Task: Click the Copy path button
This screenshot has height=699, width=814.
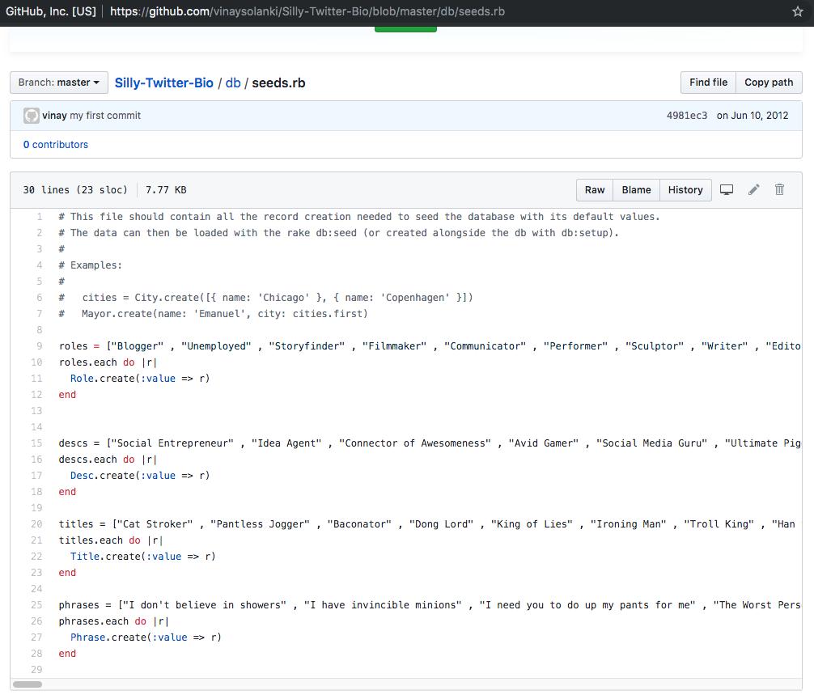Action: tap(769, 83)
